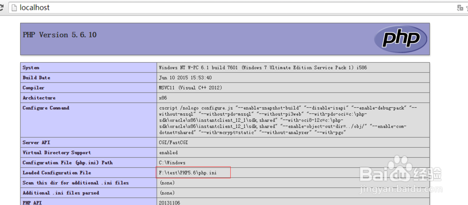Select 'MSVC11 (Visual C++ 2012)' value
Image resolution: width=468 pixels, height=205 pixels.
click(190, 88)
